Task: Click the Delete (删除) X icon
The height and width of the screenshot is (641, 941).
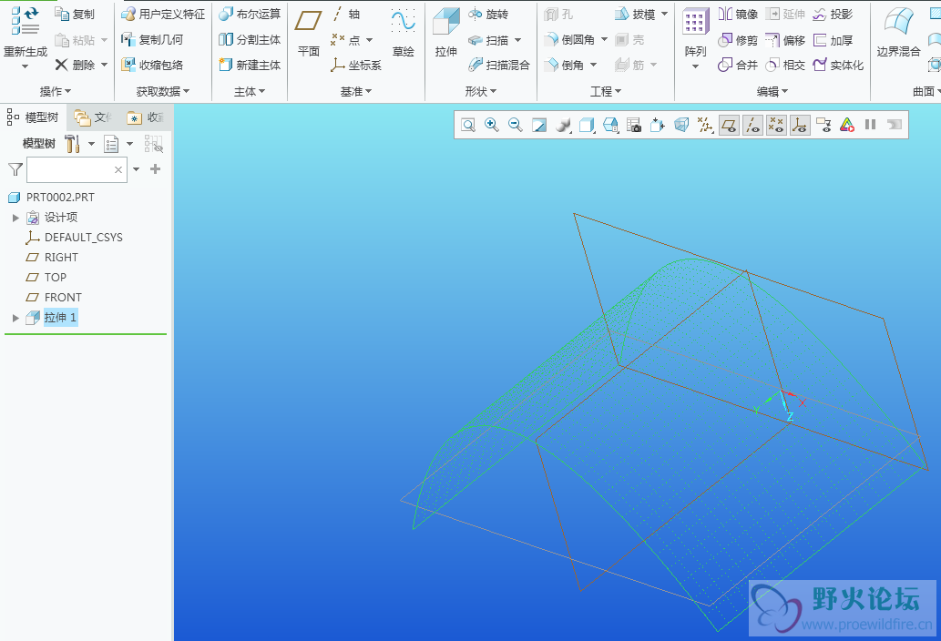Action: (x=61, y=64)
